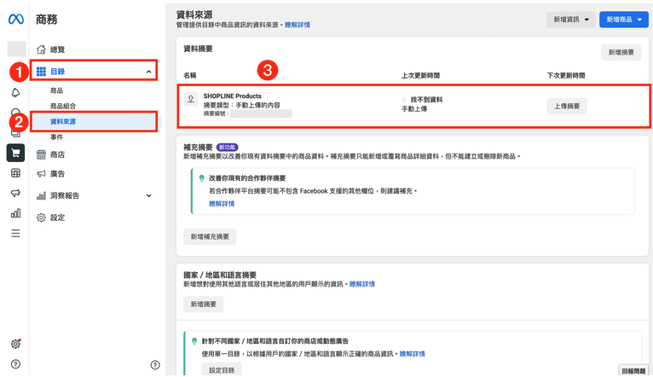Image resolution: width=653 pixels, height=377 pixels.
Task: Click the 新功能 badge beside 補充摘要
Action: (228, 147)
